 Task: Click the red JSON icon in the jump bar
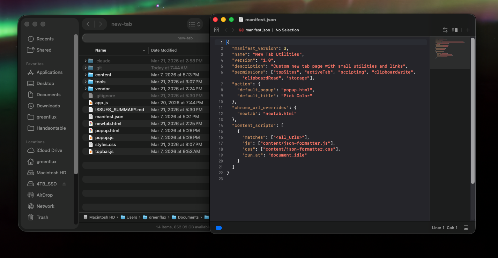241,30
